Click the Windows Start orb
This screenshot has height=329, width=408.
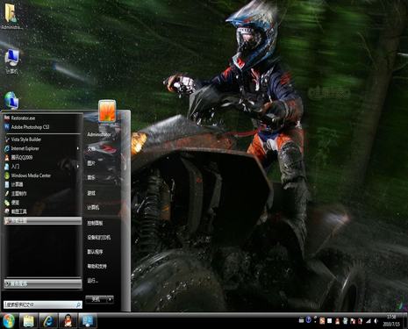(9, 321)
